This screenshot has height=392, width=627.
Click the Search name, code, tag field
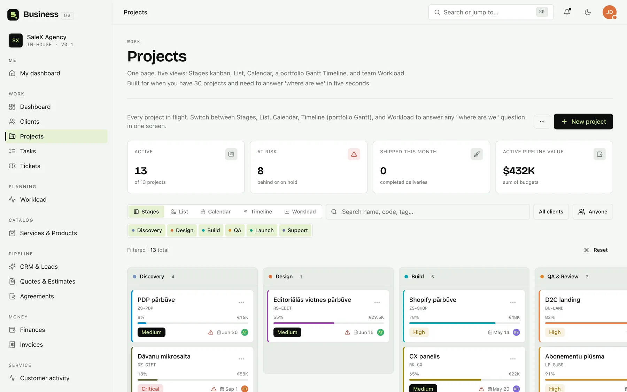coord(428,212)
